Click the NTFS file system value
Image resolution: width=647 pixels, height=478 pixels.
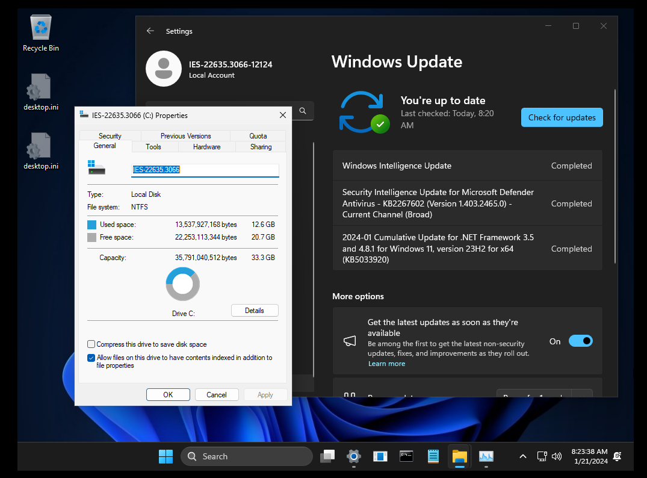pyautogui.click(x=140, y=207)
